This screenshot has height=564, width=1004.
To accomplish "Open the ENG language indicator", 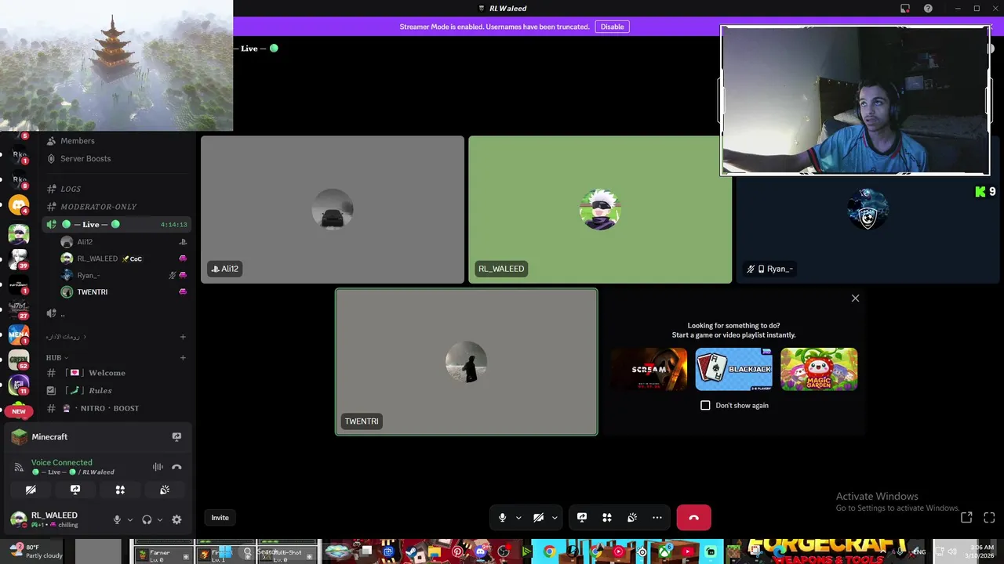I will click(919, 551).
